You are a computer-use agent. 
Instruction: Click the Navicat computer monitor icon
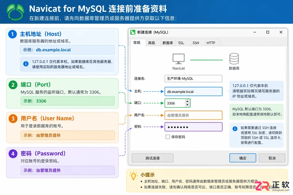coord(179,59)
